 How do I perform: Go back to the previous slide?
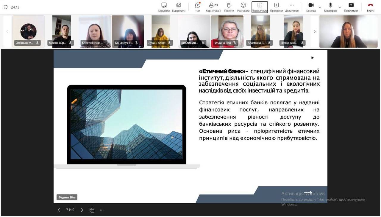click(59, 210)
